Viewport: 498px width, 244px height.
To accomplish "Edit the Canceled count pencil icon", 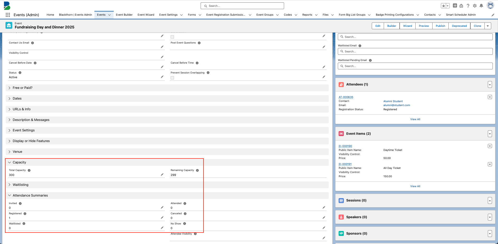I will click(x=324, y=218).
